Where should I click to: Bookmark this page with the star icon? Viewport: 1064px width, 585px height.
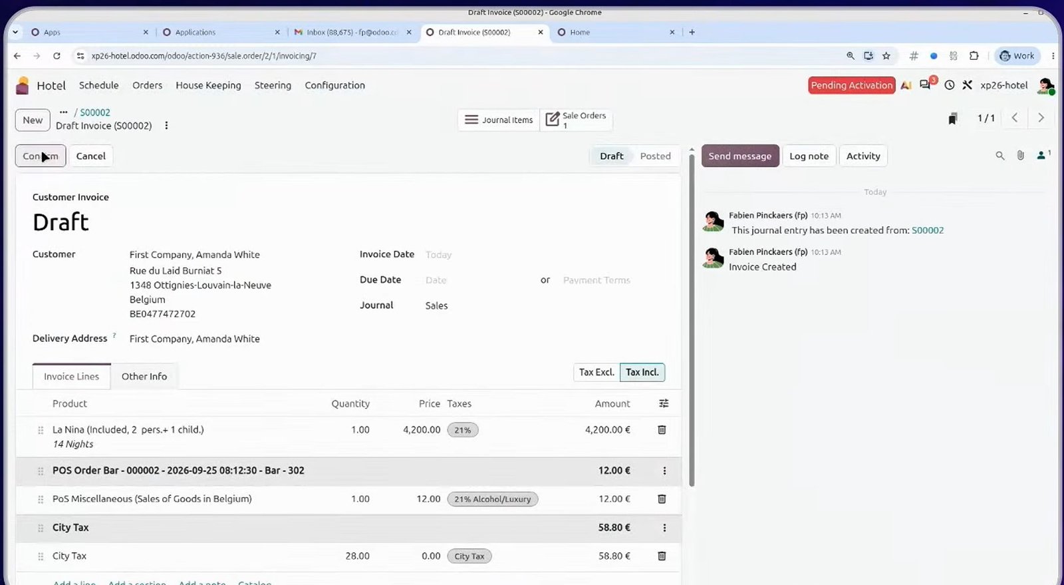886,56
